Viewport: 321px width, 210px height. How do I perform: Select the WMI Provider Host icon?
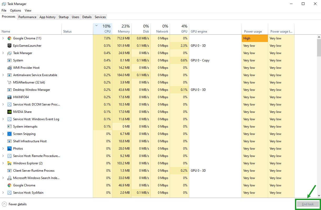click(9, 68)
